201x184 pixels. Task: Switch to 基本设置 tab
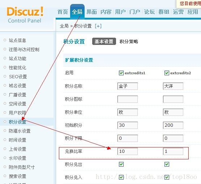[x=104, y=41]
